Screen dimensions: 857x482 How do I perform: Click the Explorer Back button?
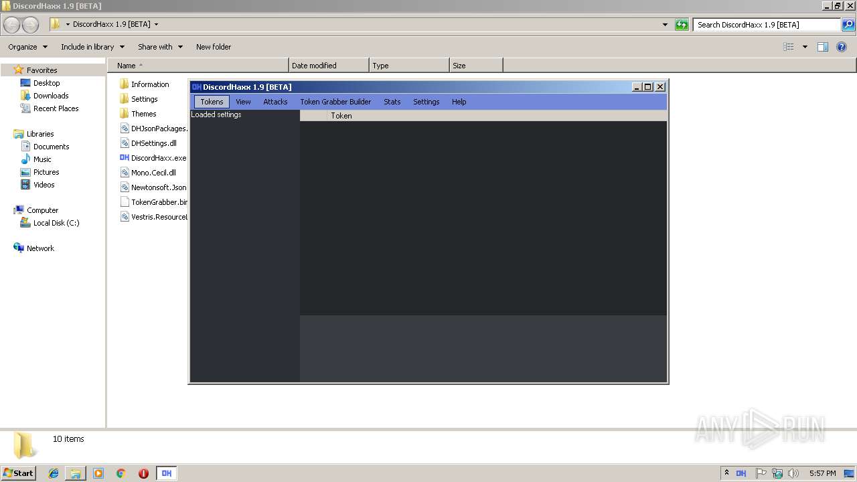[12, 25]
